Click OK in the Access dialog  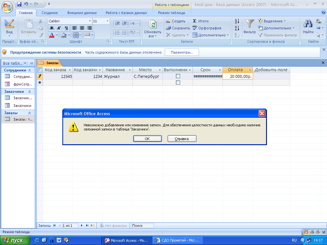pos(148,139)
